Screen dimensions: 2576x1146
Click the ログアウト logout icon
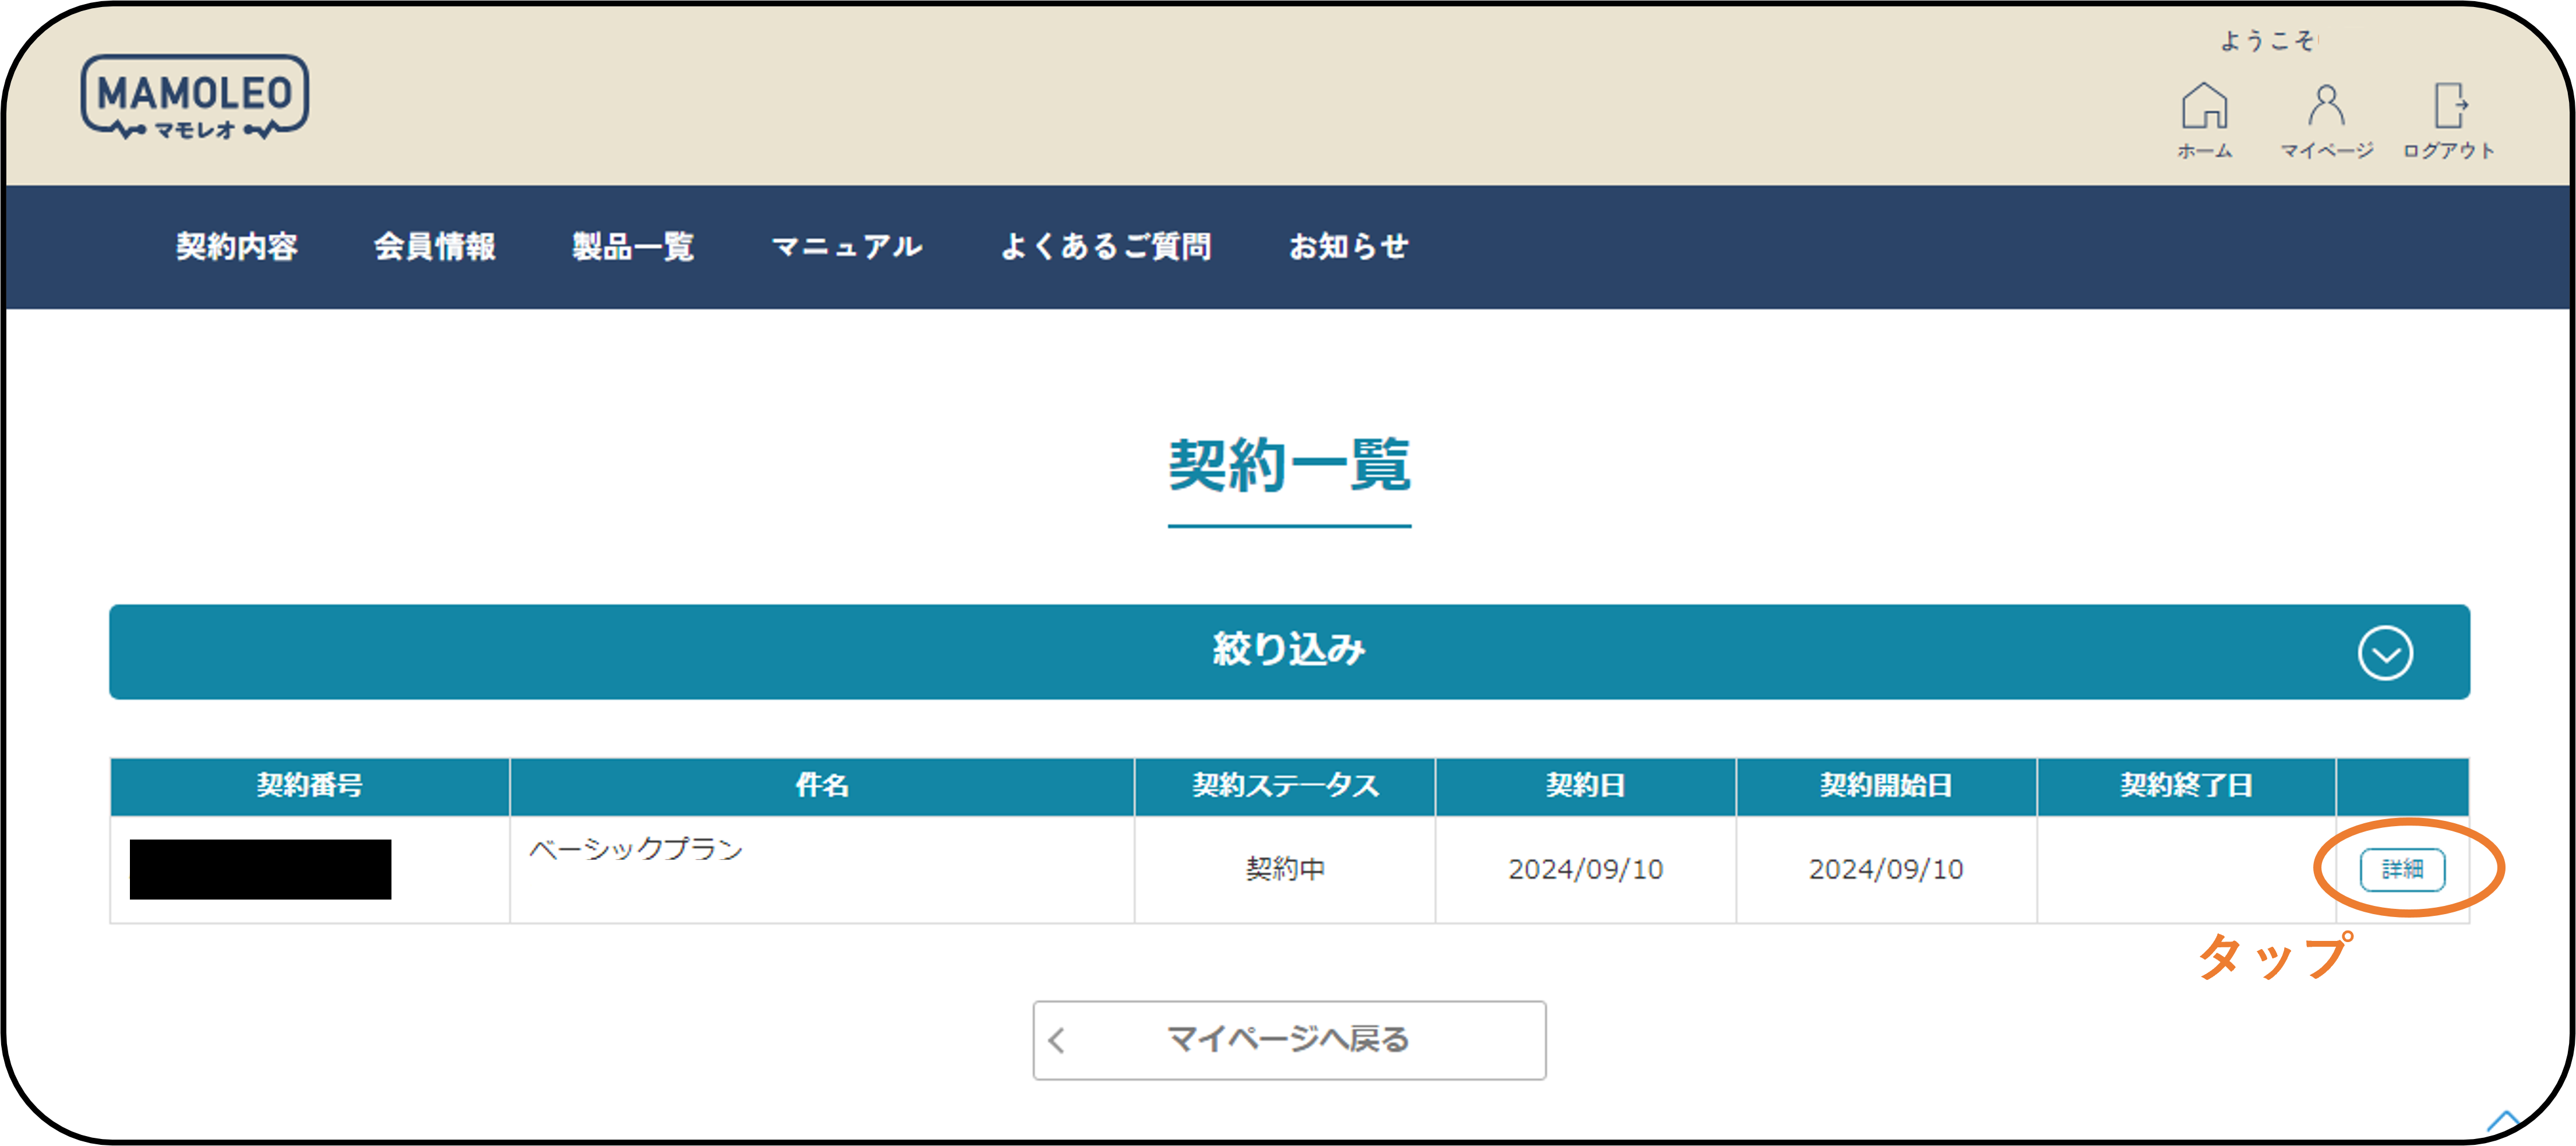click(x=2449, y=120)
